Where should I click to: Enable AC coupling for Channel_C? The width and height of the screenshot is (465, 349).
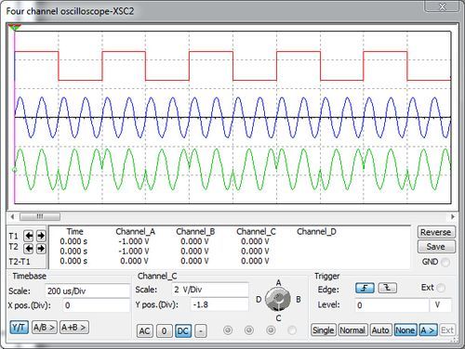[x=144, y=330]
